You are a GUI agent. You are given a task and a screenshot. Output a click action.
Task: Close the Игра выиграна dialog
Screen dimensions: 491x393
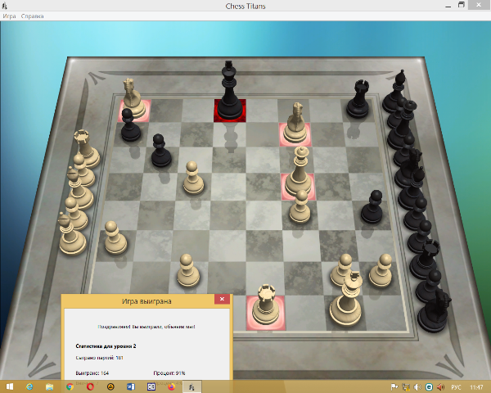coord(220,301)
